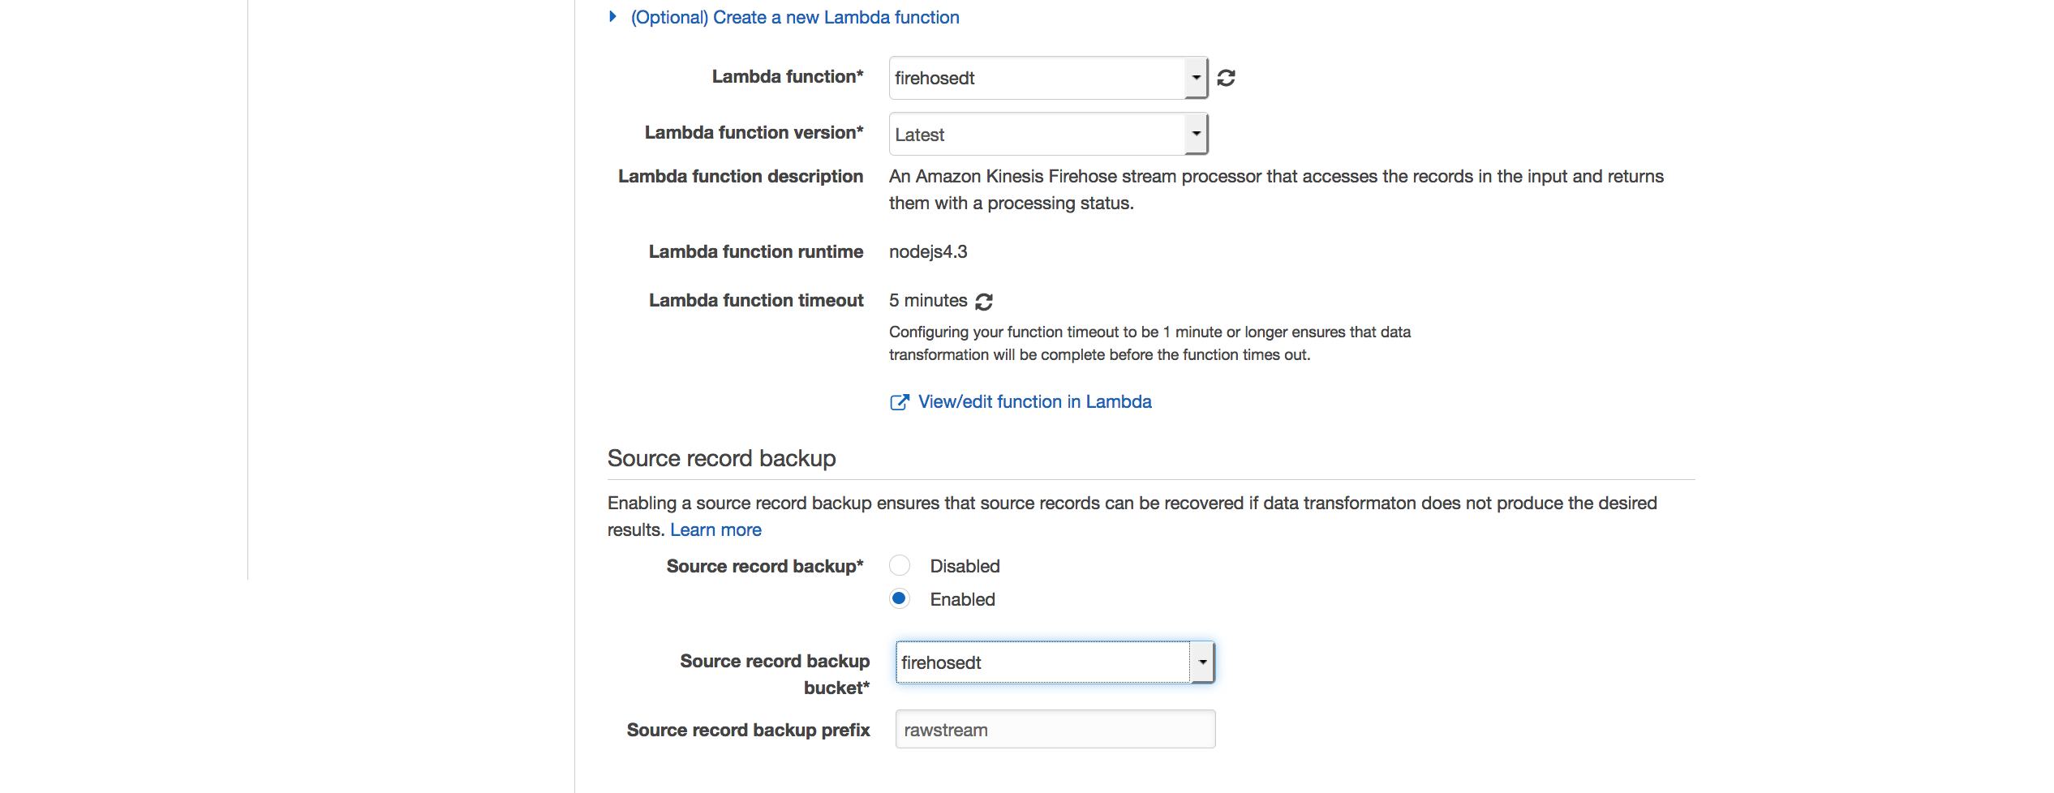Open the Source record backup bucket dropdown
Screen dimensions: 2054x793
point(1055,662)
